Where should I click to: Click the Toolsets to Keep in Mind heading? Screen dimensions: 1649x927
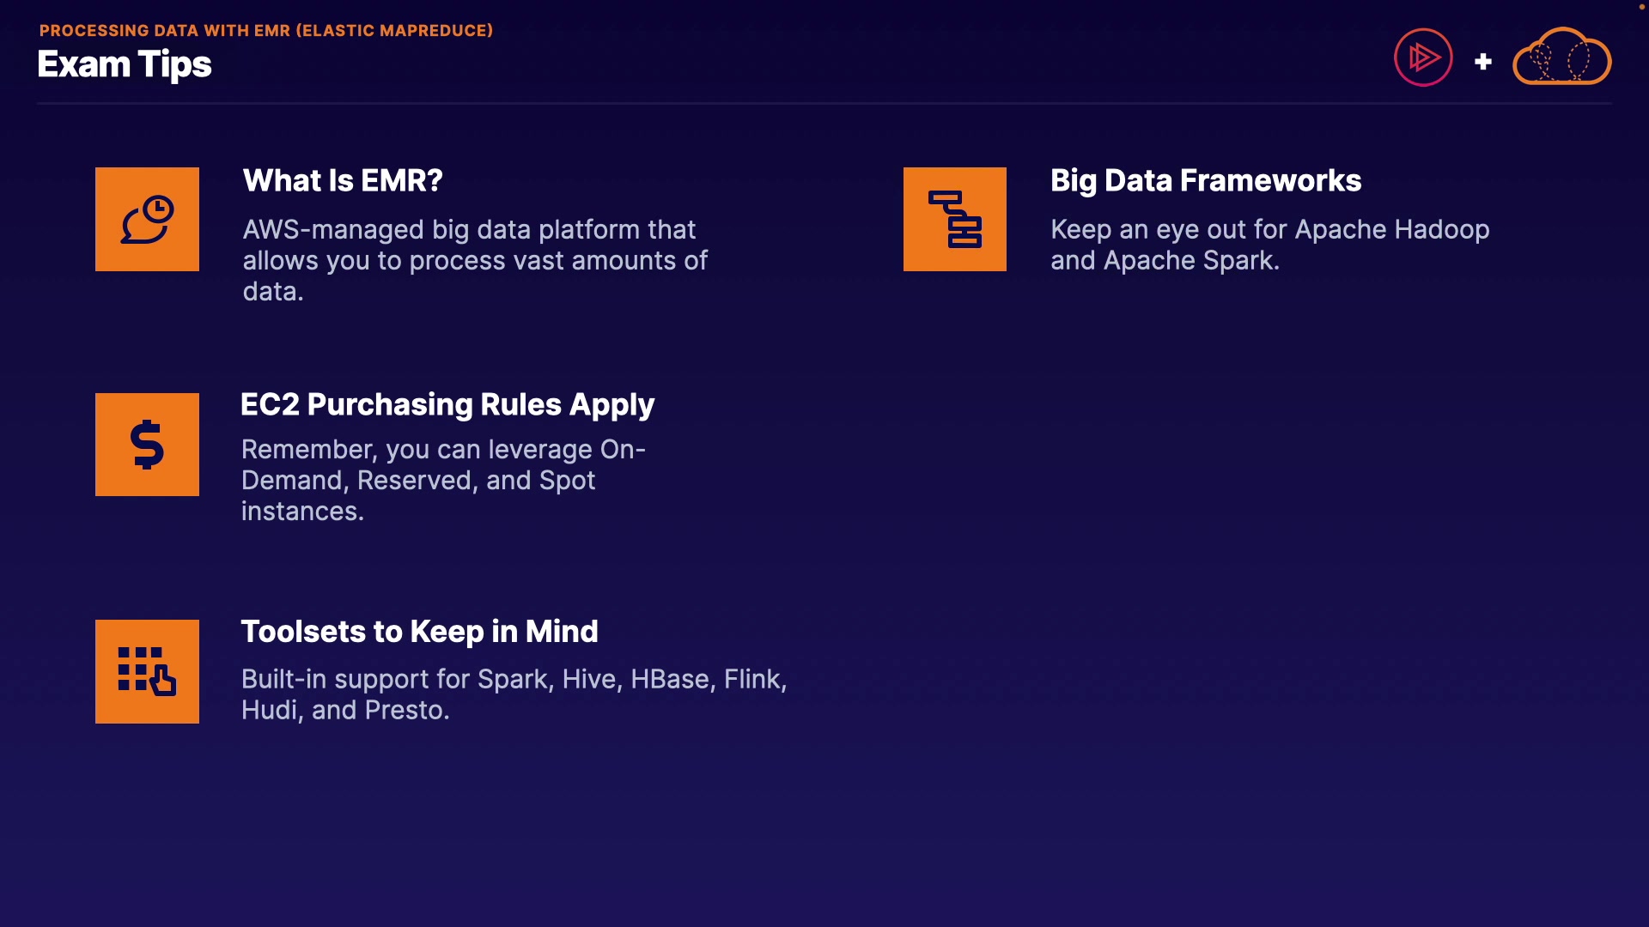419,632
